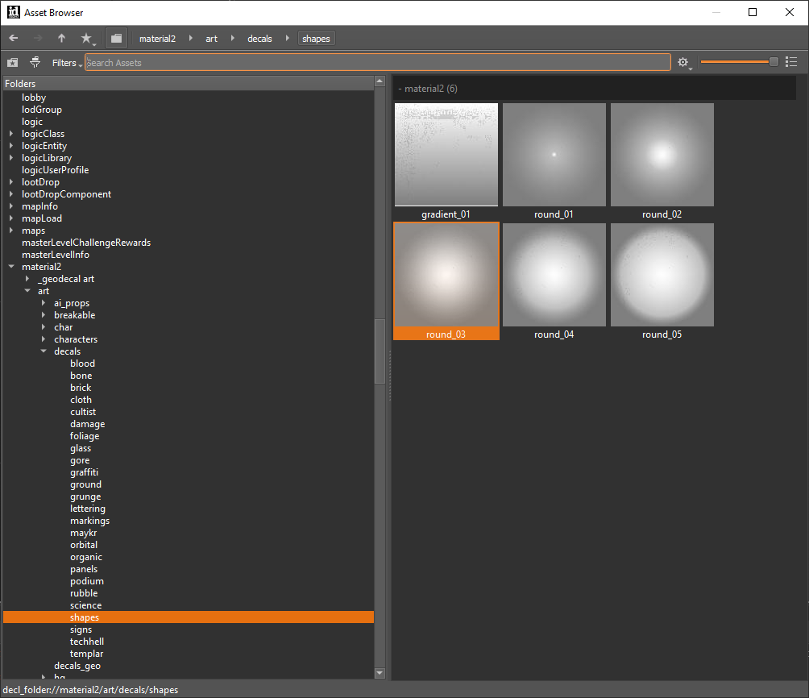
Task: Open breadcrumb arrow after material2
Action: (191, 38)
